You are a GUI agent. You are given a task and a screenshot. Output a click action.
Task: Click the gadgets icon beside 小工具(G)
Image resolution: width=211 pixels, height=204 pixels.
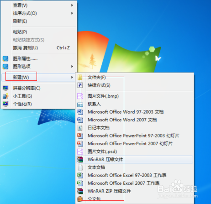[x=5, y=96]
